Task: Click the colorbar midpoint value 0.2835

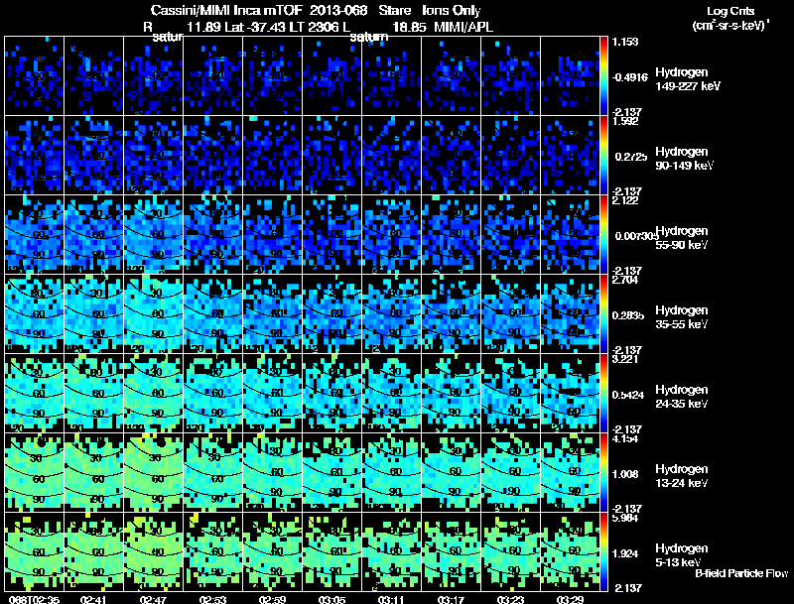Action: click(629, 315)
